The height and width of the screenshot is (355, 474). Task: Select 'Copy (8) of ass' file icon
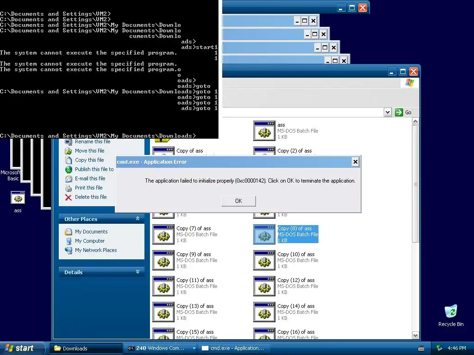[264, 234]
